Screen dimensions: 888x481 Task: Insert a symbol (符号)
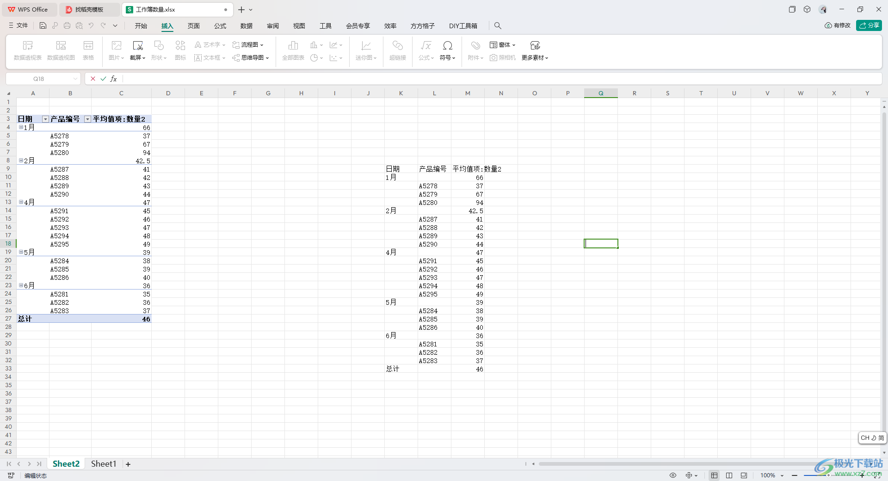pos(448,50)
